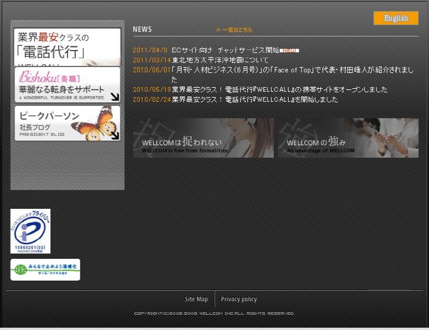Click the green global warming campaign badge
The width and height of the screenshot is (429, 330).
point(45,269)
